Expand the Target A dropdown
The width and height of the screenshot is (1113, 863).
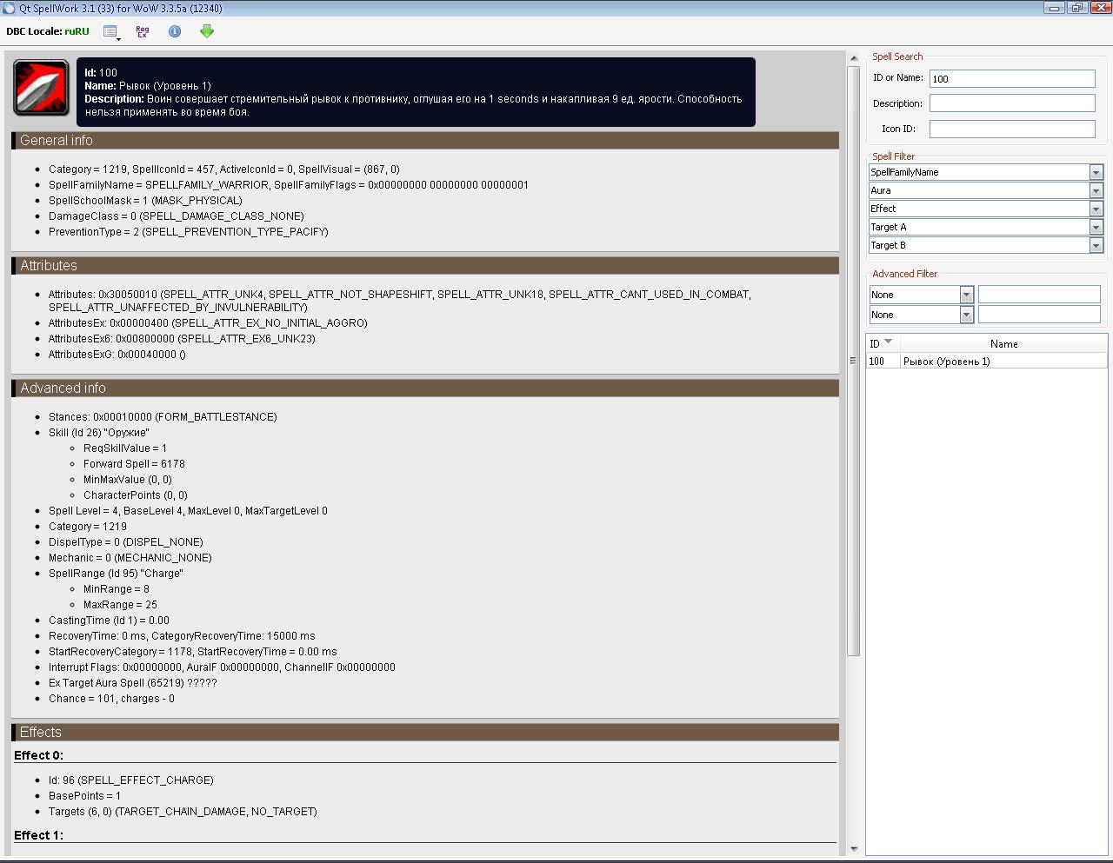[x=1096, y=227]
